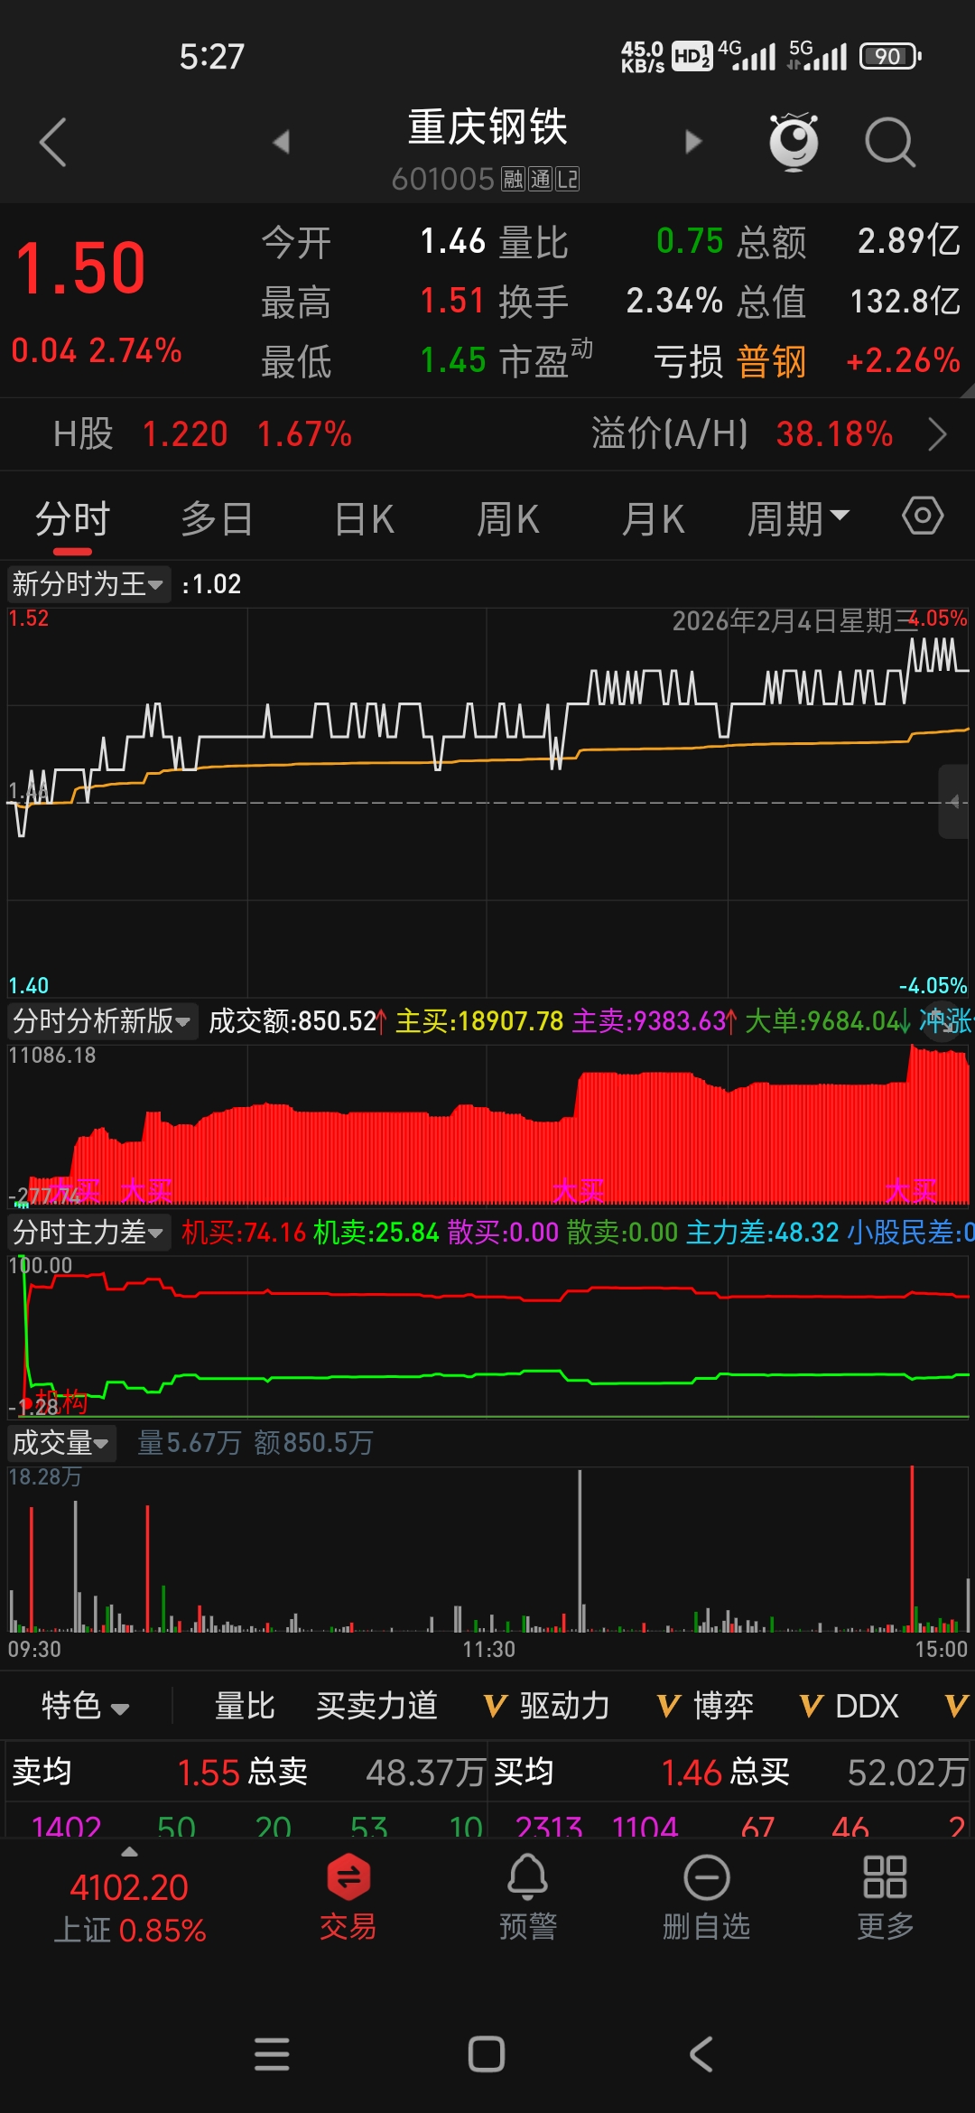This screenshot has width=975, height=2113.
Task: Tap 溢价(A/H) 38.18% value
Action: pyautogui.click(x=834, y=434)
